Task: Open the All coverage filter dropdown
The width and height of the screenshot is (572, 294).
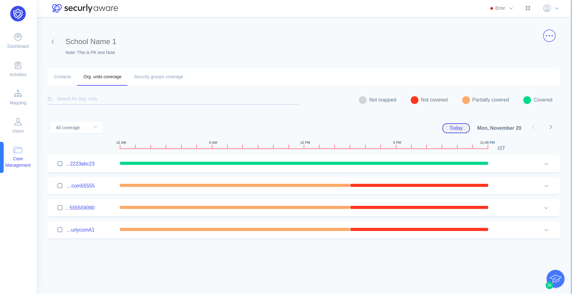Action: [x=77, y=128]
